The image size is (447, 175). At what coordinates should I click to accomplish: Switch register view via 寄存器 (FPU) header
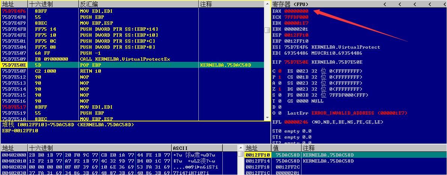[x=290, y=4]
